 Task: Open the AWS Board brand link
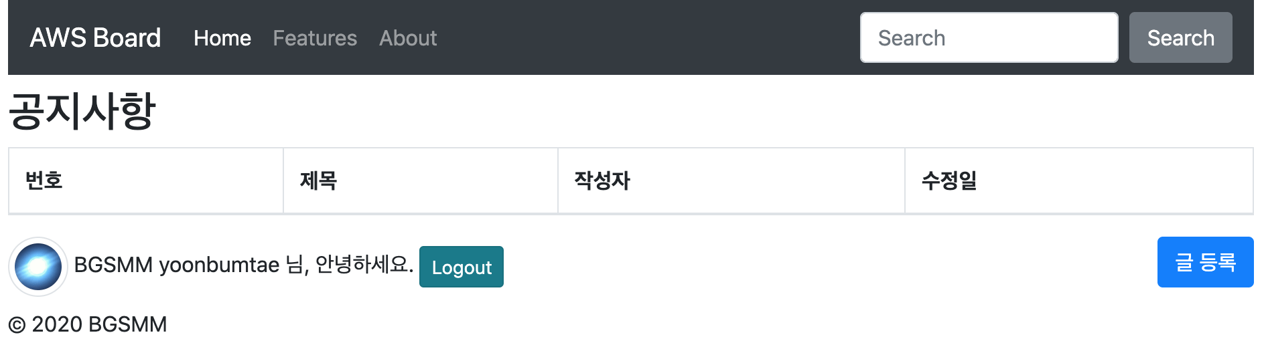pos(95,38)
